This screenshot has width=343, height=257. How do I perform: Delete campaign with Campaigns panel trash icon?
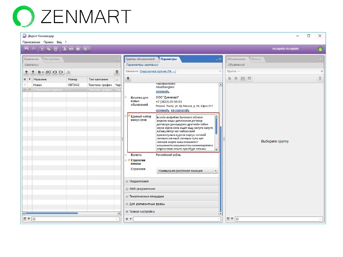(x=117, y=72)
